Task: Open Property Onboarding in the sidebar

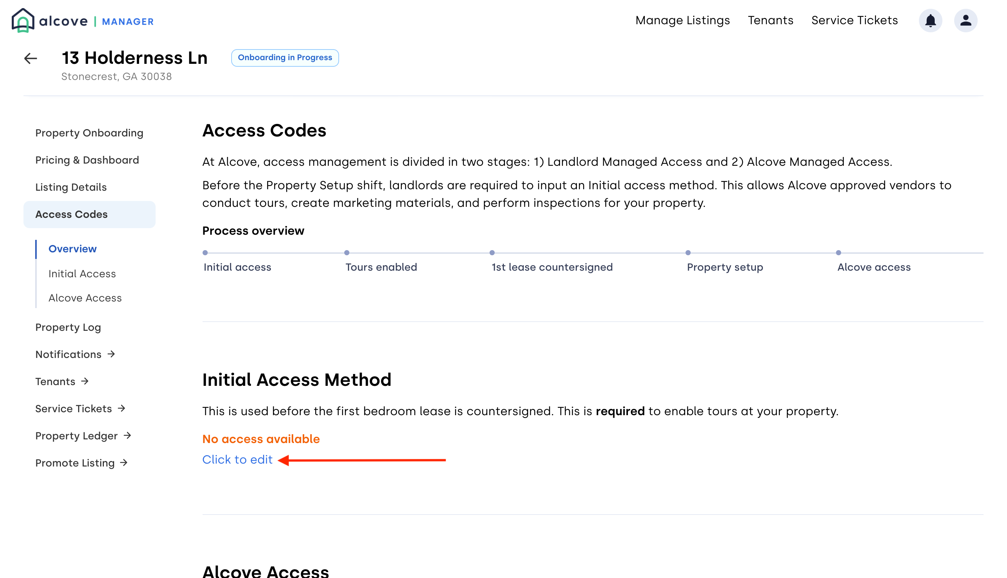Action: (89, 133)
